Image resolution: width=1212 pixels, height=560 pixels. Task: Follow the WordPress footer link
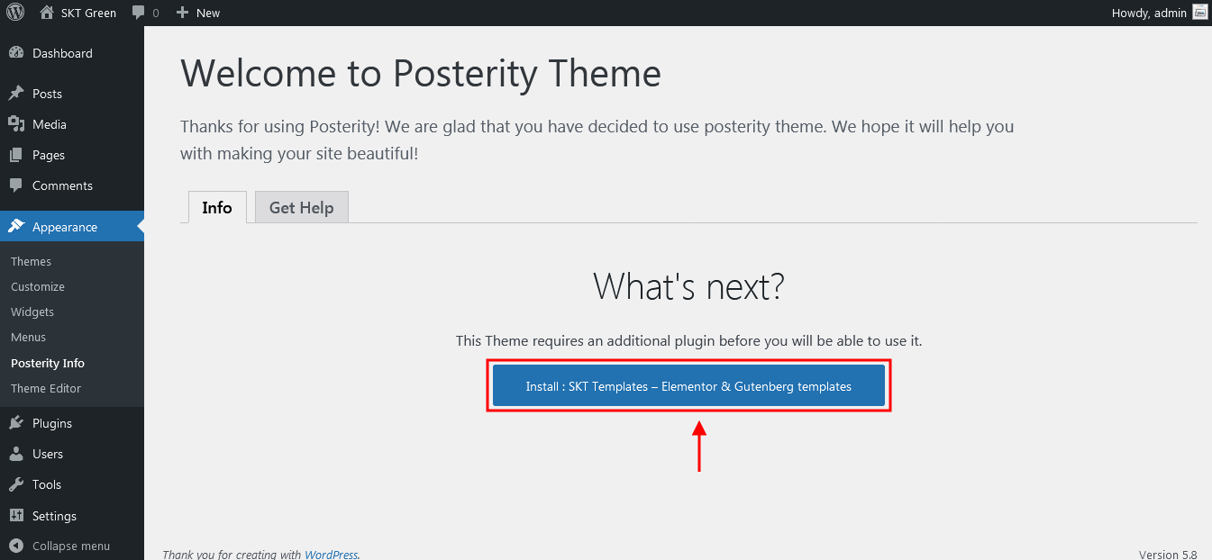point(331,555)
